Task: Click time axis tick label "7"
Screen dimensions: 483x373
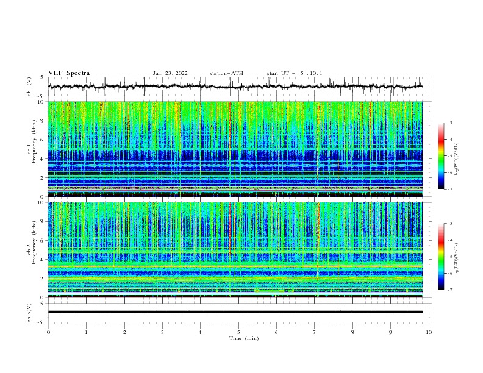Action: click(315, 332)
